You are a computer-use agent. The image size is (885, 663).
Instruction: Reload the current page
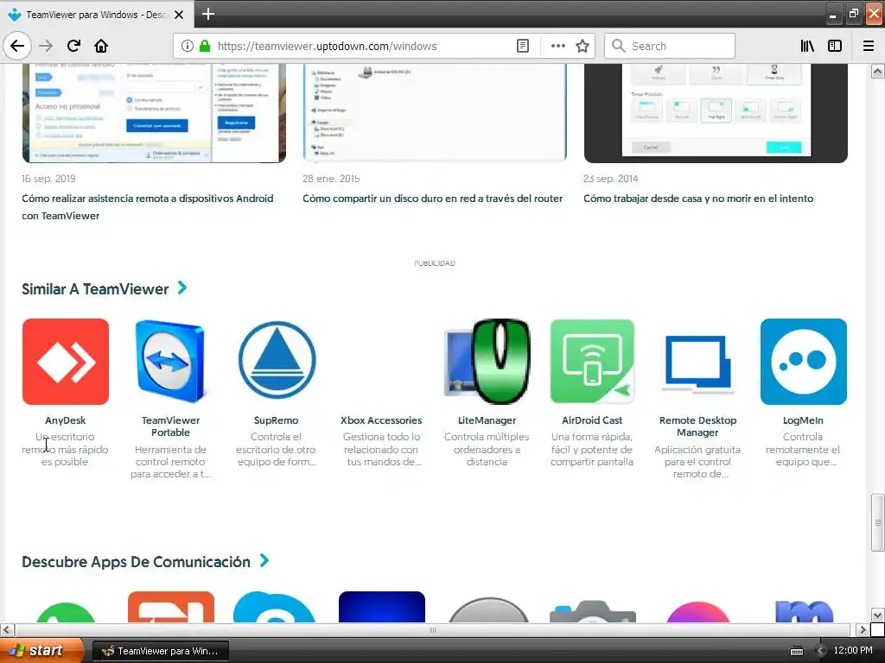click(73, 46)
